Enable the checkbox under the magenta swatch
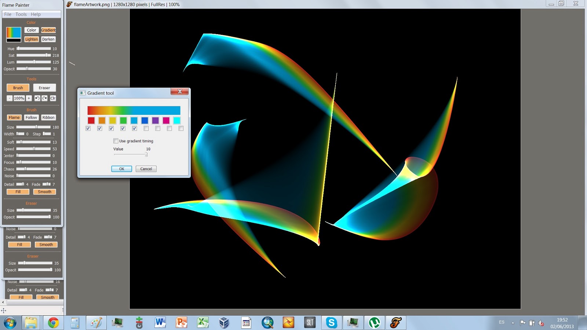The height and width of the screenshot is (330, 587). 169,128
